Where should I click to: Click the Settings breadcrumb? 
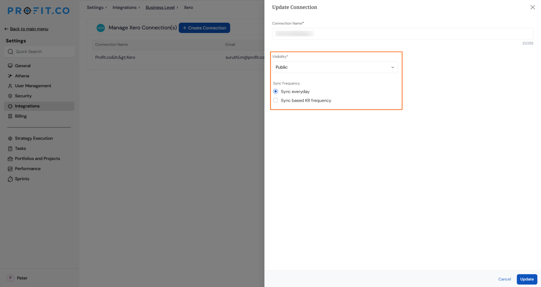click(x=95, y=8)
